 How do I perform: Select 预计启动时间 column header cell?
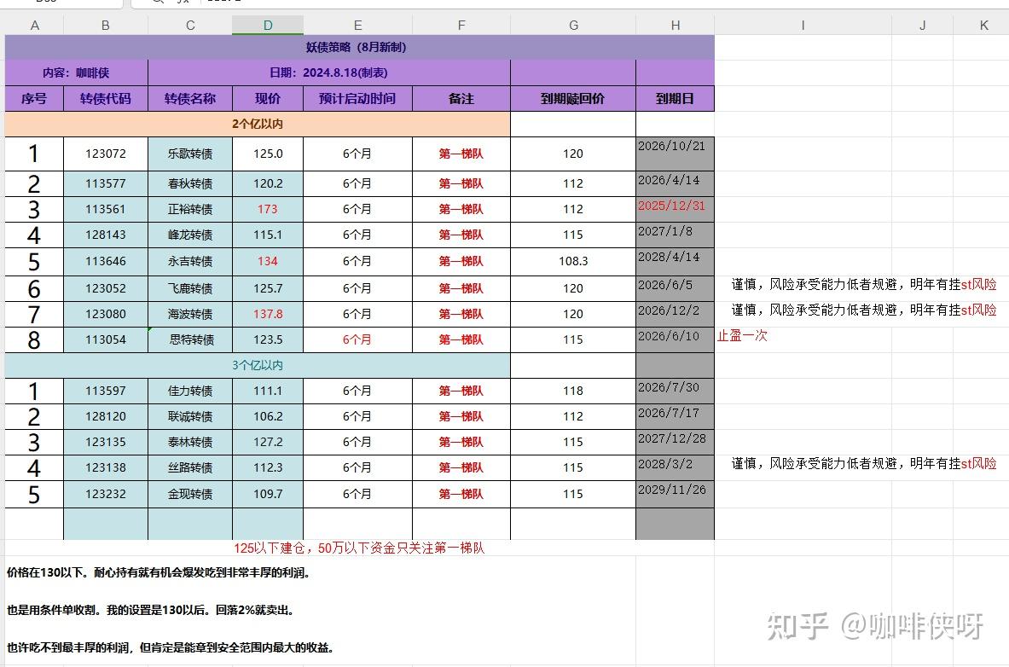tap(357, 98)
